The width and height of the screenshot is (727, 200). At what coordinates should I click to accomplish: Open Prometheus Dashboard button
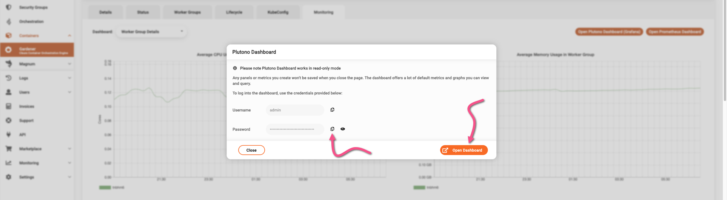coord(674,32)
